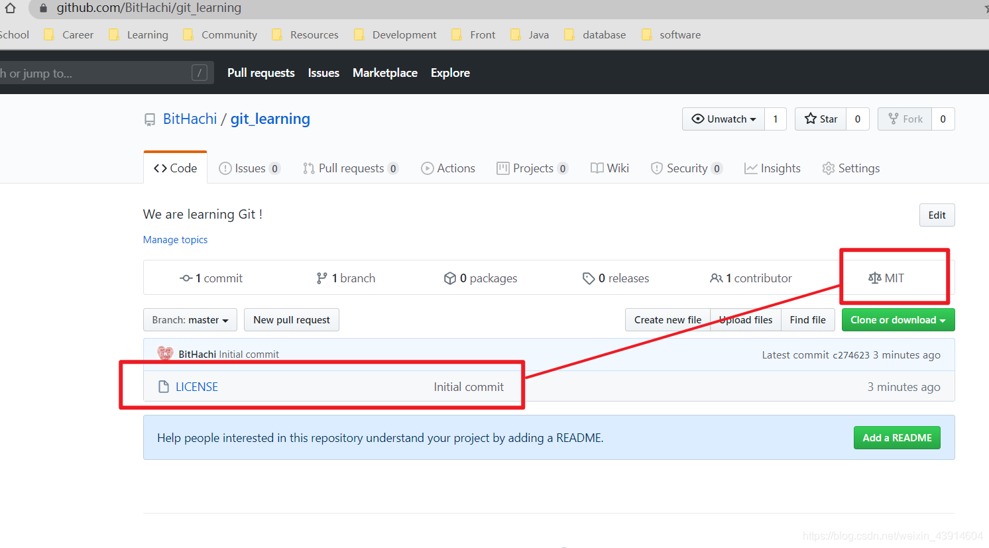The width and height of the screenshot is (989, 548).
Task: Click the Learning bookmark folder icon
Action: click(x=114, y=35)
